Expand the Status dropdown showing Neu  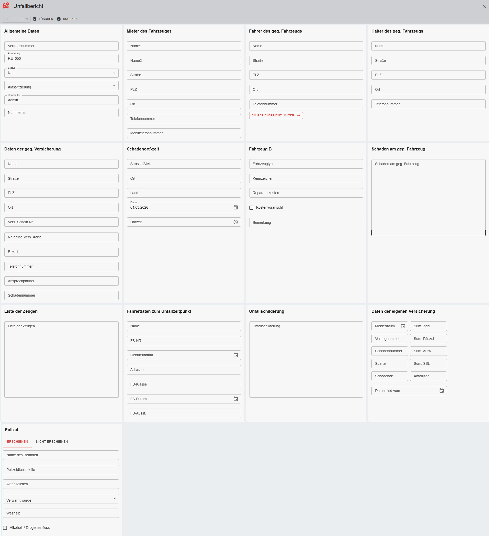click(114, 73)
